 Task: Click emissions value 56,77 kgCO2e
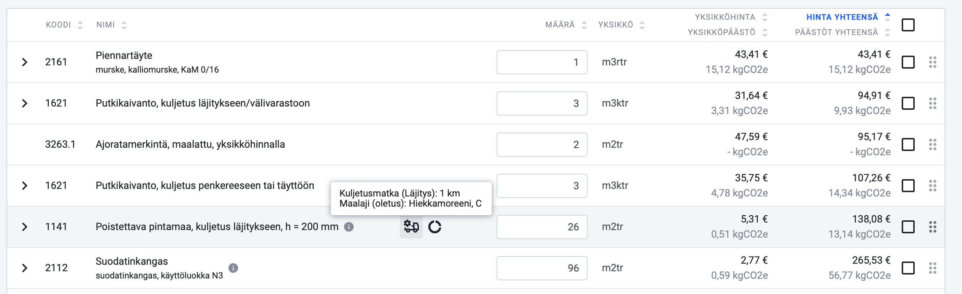tap(859, 275)
